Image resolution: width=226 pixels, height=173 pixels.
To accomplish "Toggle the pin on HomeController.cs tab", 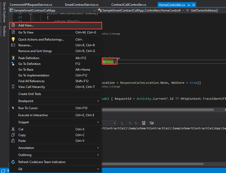I will [189, 5].
